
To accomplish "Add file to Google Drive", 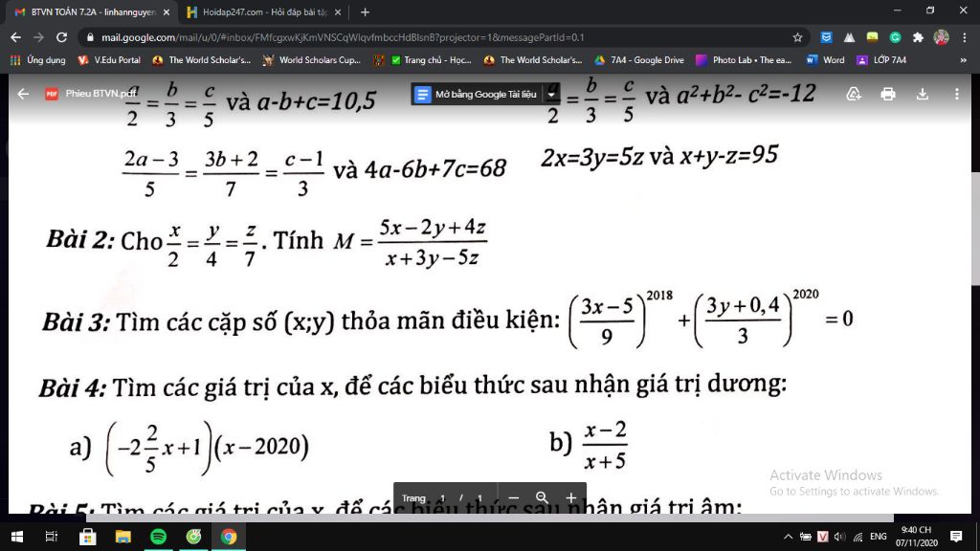I will coord(853,94).
